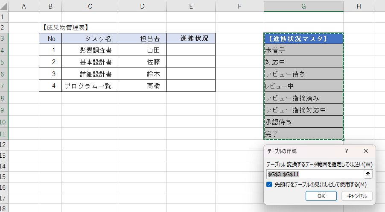Click the help question mark in dialog

coord(346,151)
